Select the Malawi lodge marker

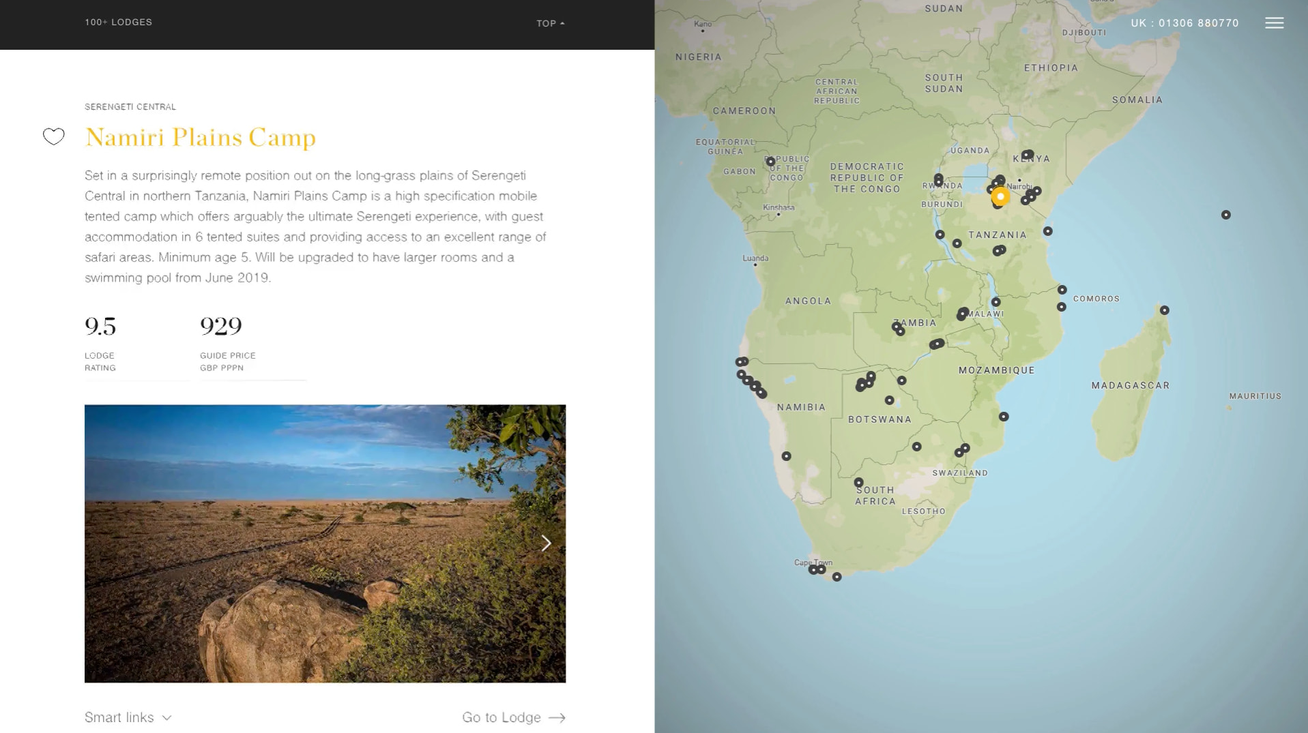(995, 301)
